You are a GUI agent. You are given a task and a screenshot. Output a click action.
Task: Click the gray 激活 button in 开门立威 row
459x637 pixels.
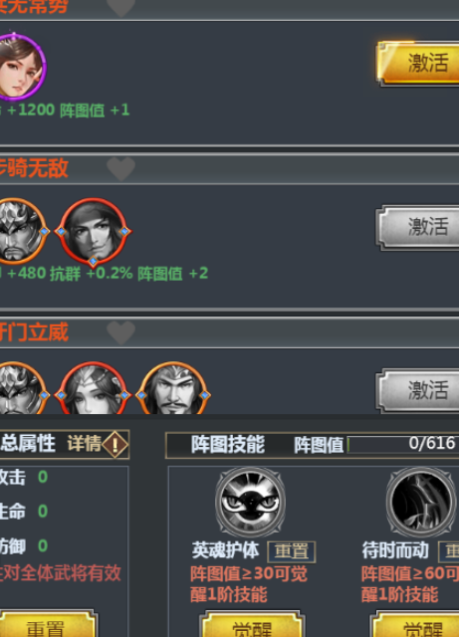[x=418, y=390]
